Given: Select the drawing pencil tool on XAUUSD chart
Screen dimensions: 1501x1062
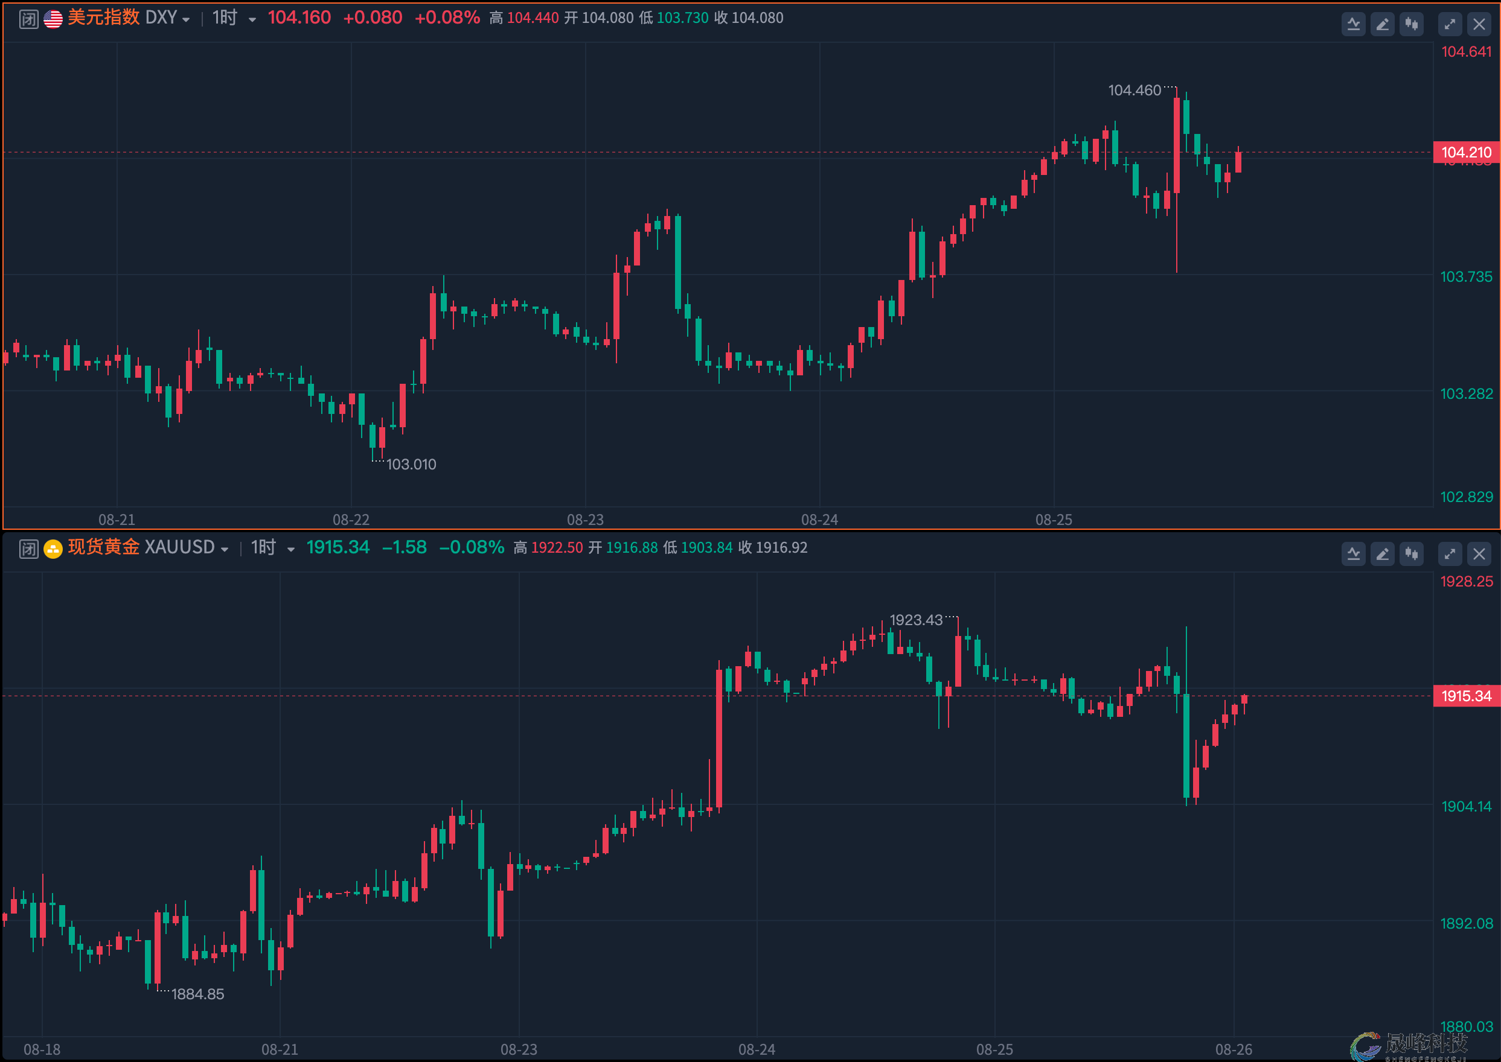Looking at the screenshot, I should pos(1382,555).
